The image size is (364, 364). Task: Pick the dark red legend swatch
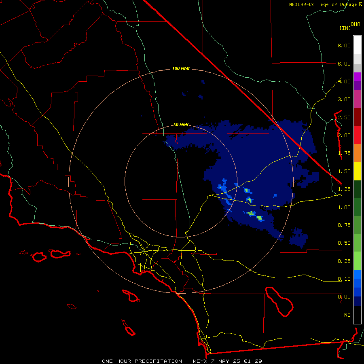click(x=357, y=117)
